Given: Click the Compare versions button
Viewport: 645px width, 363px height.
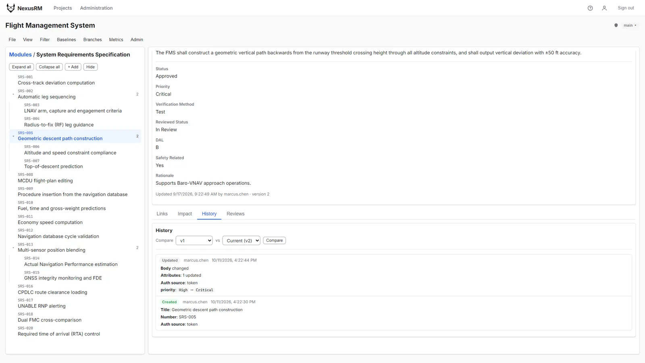Looking at the screenshot, I should click(275, 240).
